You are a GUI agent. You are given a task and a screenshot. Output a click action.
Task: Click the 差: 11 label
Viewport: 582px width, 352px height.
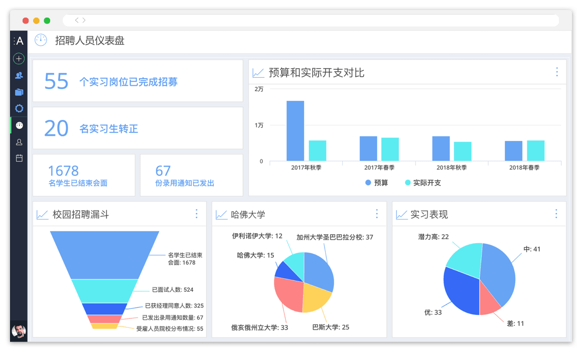(516, 323)
